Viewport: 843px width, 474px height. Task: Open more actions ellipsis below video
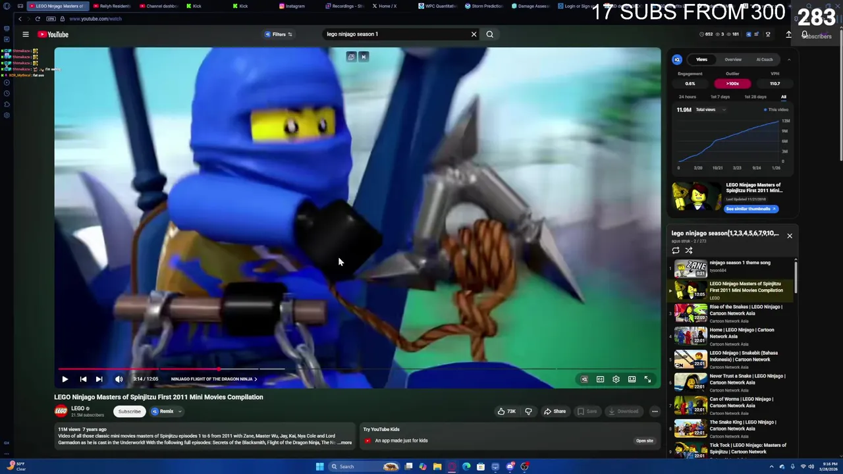(655, 411)
